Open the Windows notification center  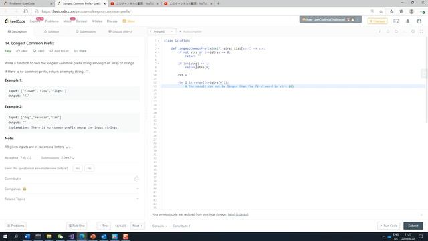(x=421, y=236)
